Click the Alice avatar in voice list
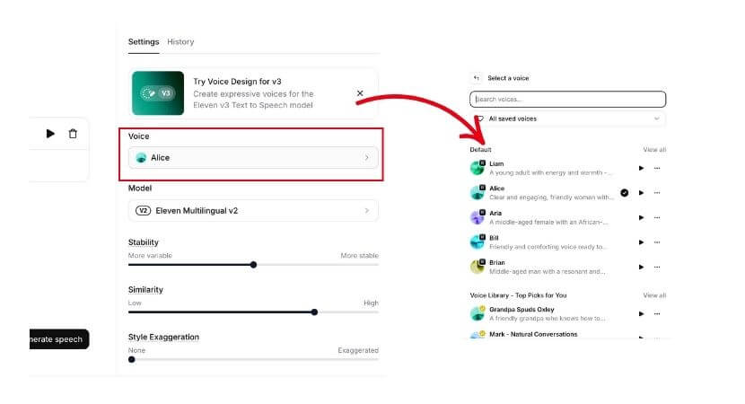Viewport: 745px width, 404px height. [x=478, y=192]
